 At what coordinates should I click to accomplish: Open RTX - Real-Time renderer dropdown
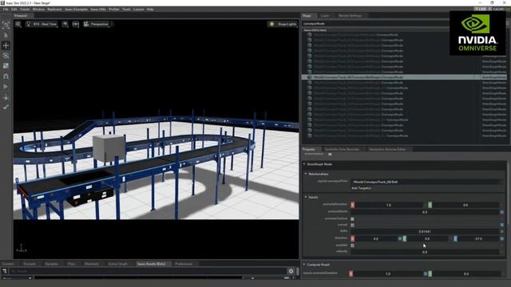click(x=42, y=24)
